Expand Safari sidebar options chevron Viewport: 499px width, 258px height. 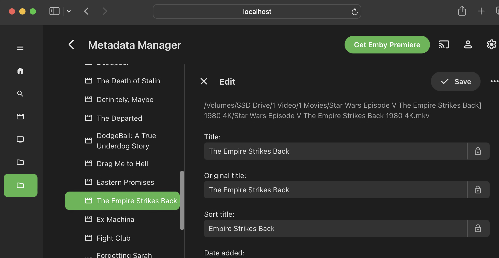69,11
